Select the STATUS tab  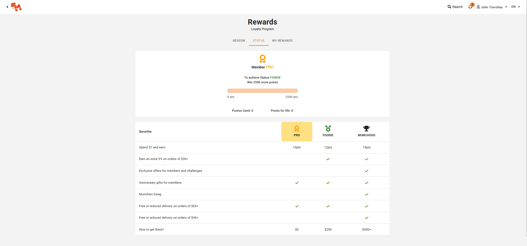click(259, 41)
